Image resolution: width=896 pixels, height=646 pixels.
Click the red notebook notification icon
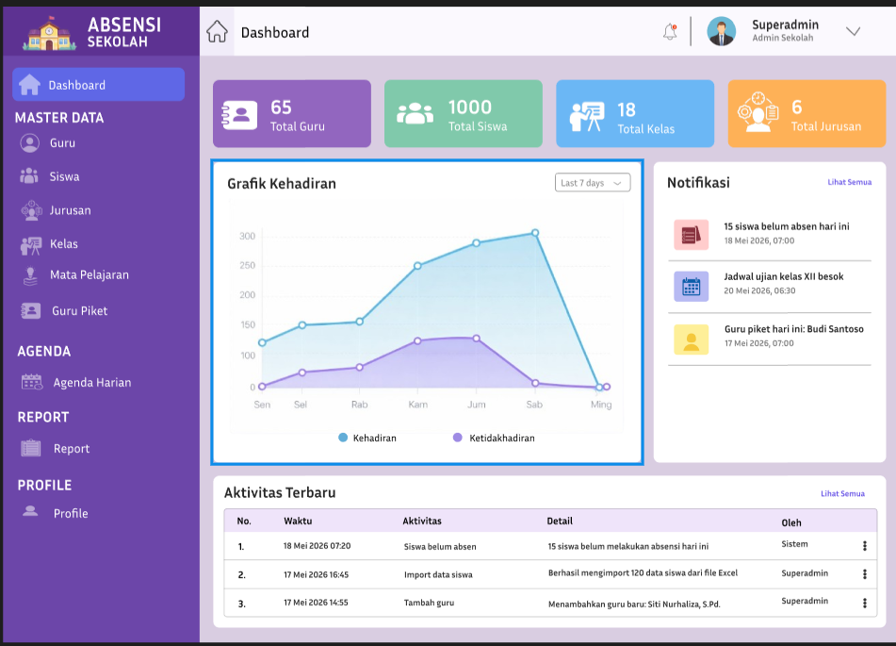pyautogui.click(x=691, y=235)
